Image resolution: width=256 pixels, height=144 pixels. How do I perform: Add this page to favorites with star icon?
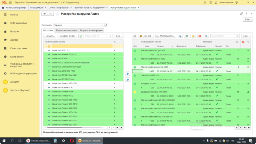coord(58,14)
